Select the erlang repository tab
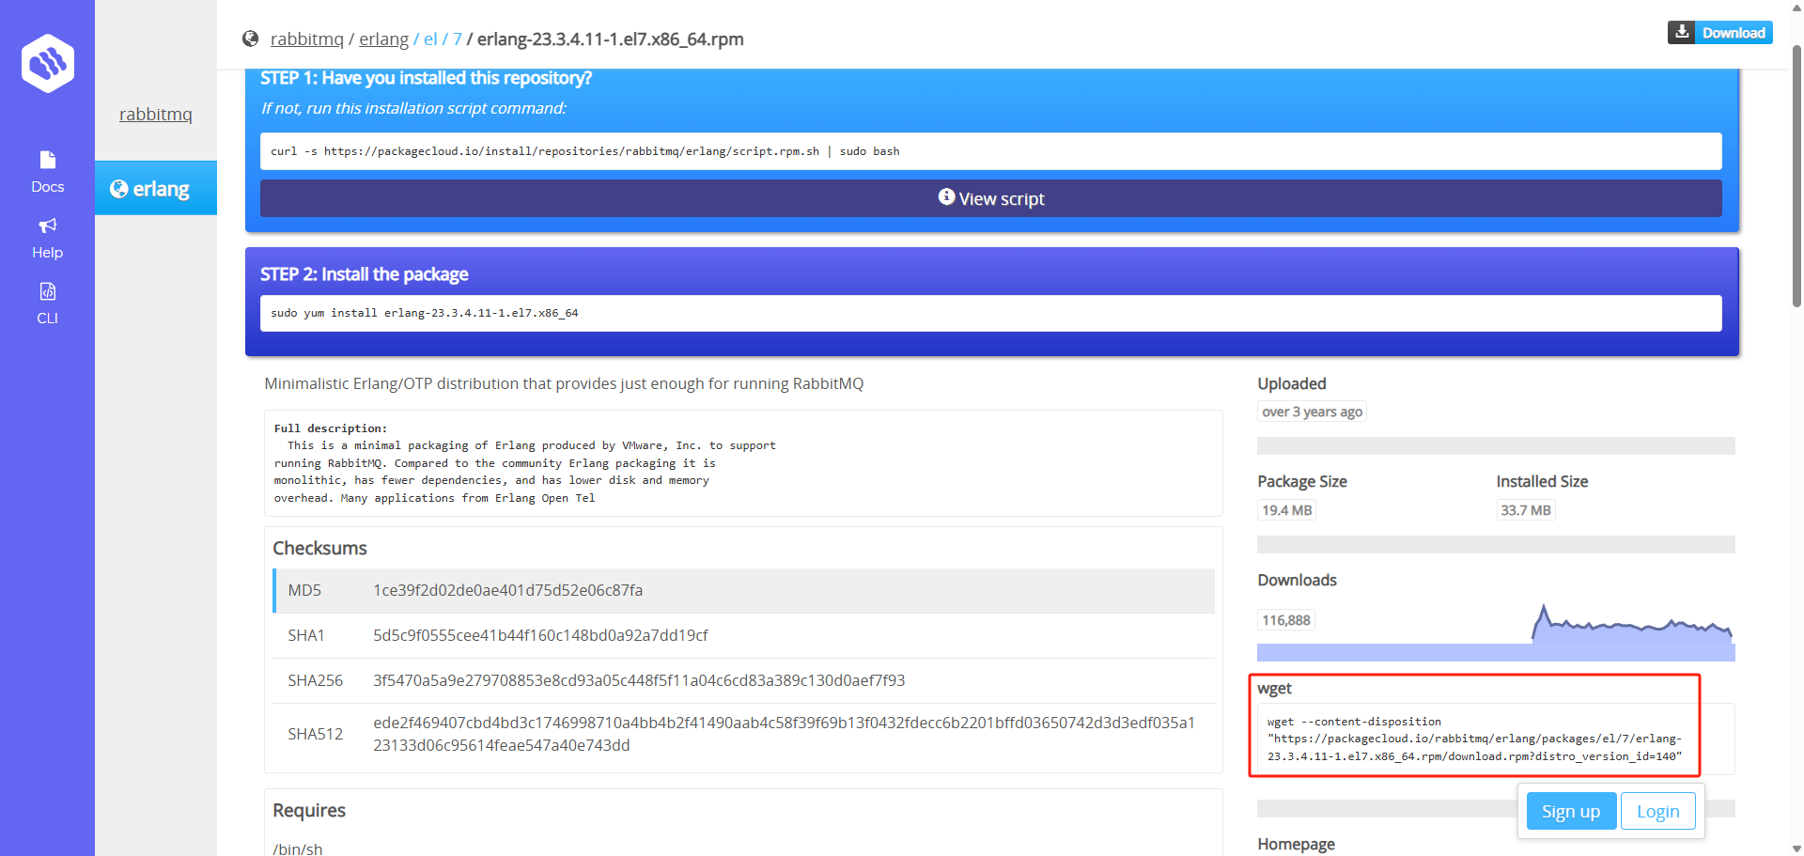1804x856 pixels. pos(156,188)
